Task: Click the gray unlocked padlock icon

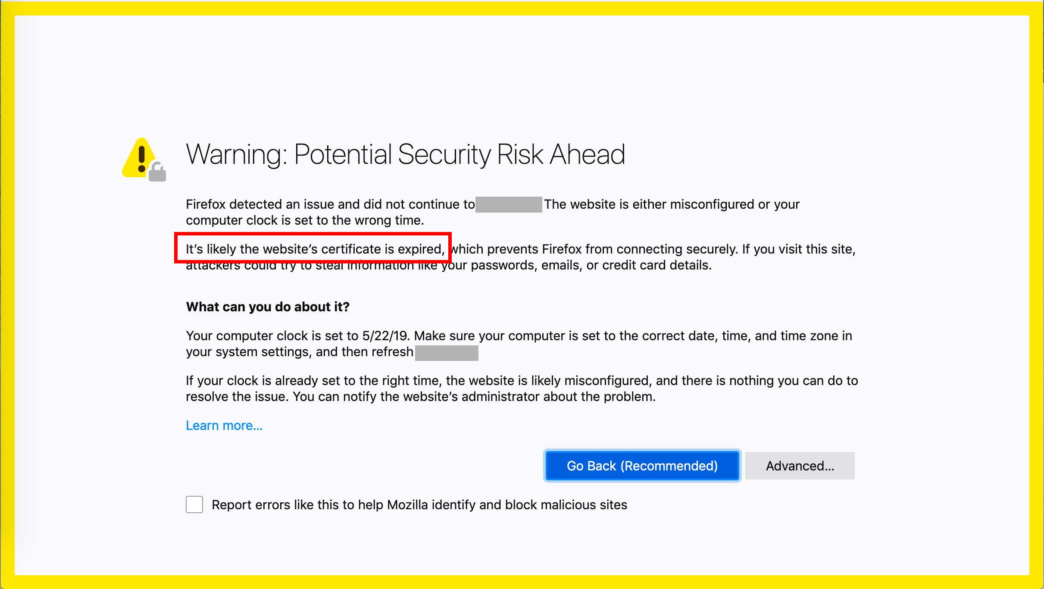Action: click(158, 171)
